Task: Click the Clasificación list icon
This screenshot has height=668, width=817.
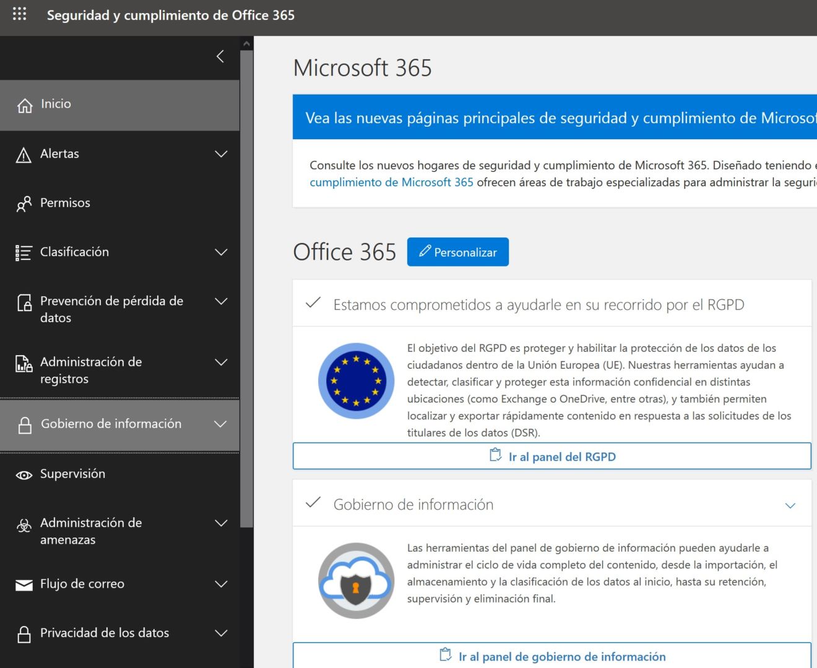Action: click(24, 253)
